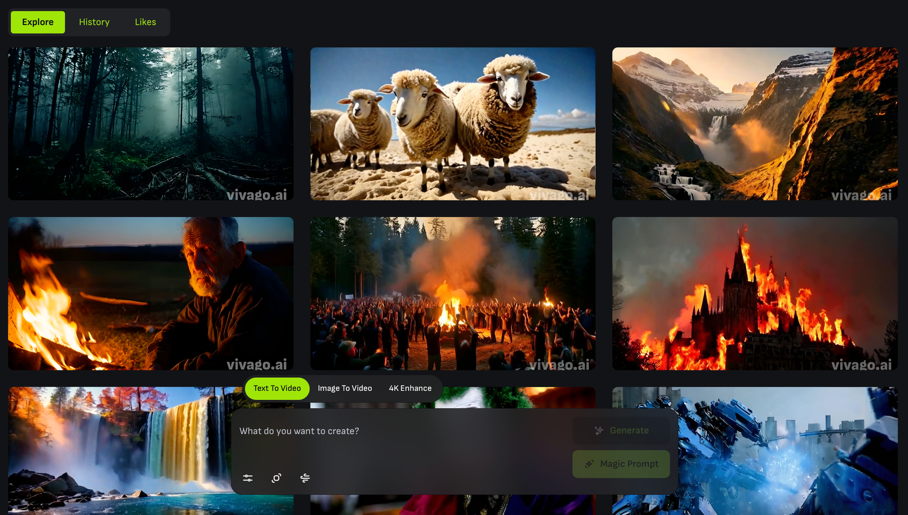Screen dimensions: 908x515
Task: Switch to Image To Video mode
Action: (345, 389)
